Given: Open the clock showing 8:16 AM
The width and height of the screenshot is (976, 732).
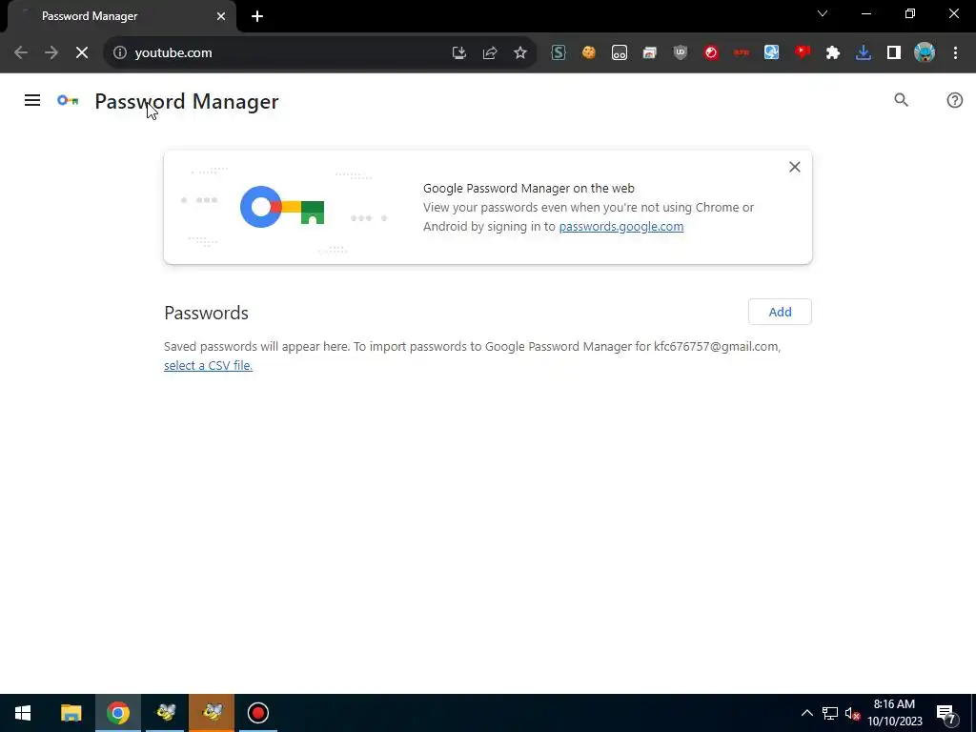Looking at the screenshot, I should [x=894, y=713].
